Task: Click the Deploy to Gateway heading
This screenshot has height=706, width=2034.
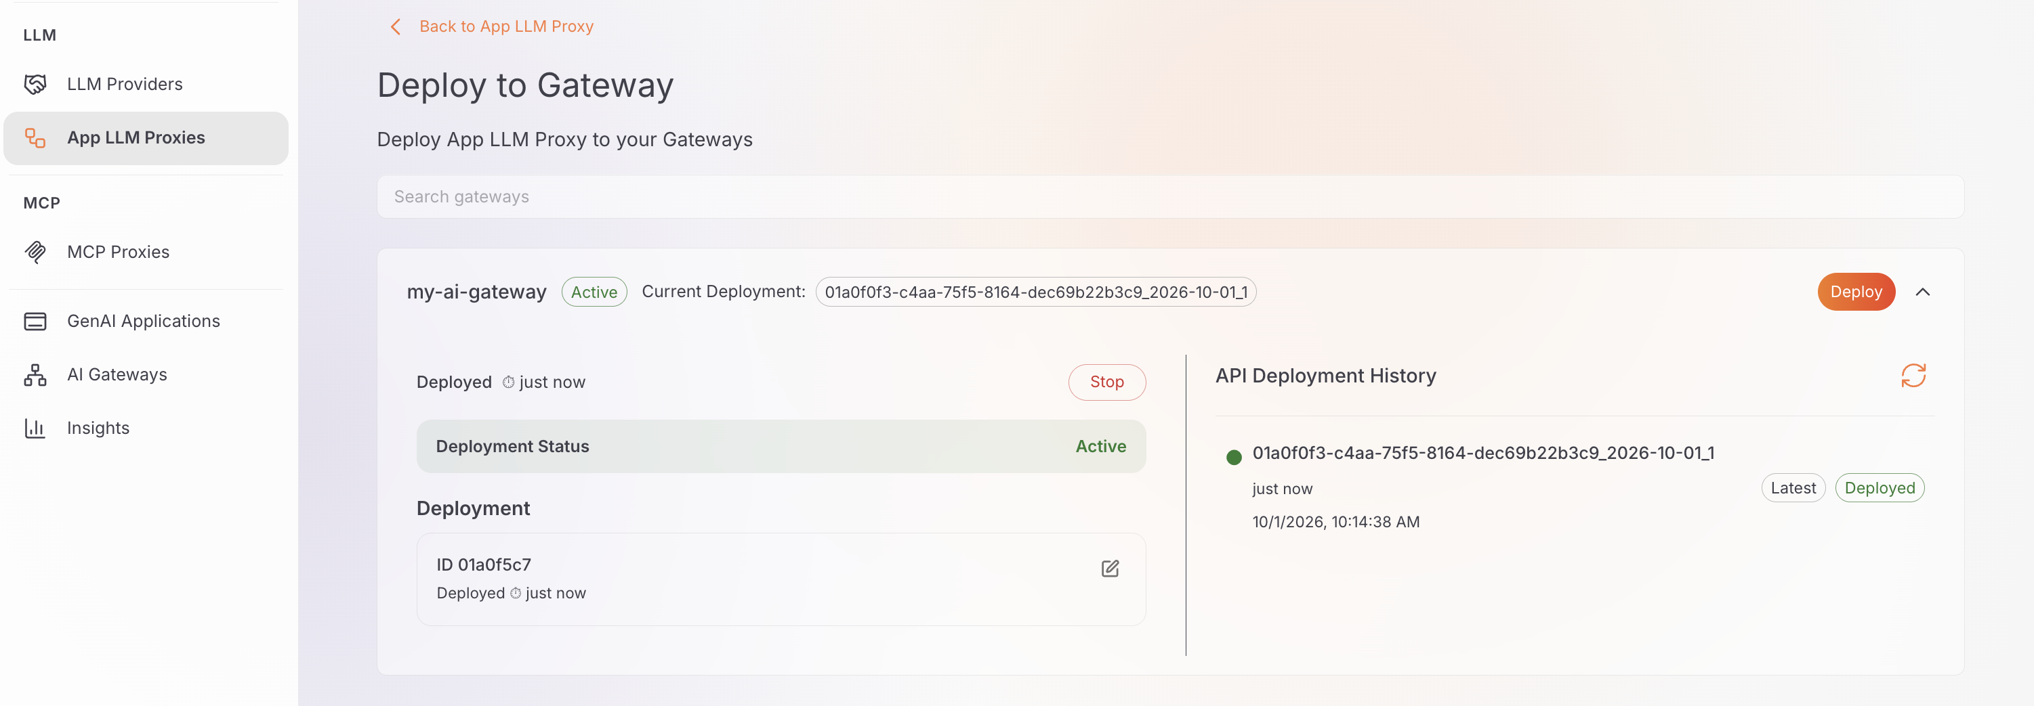Action: point(525,85)
